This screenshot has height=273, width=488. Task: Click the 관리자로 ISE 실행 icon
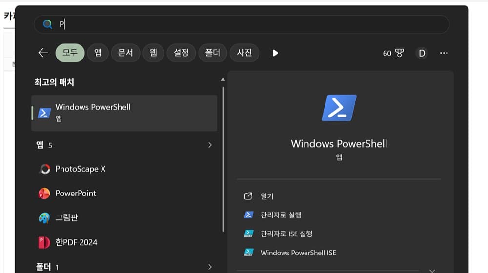249,234
